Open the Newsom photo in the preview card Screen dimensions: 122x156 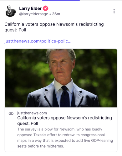[61, 78]
